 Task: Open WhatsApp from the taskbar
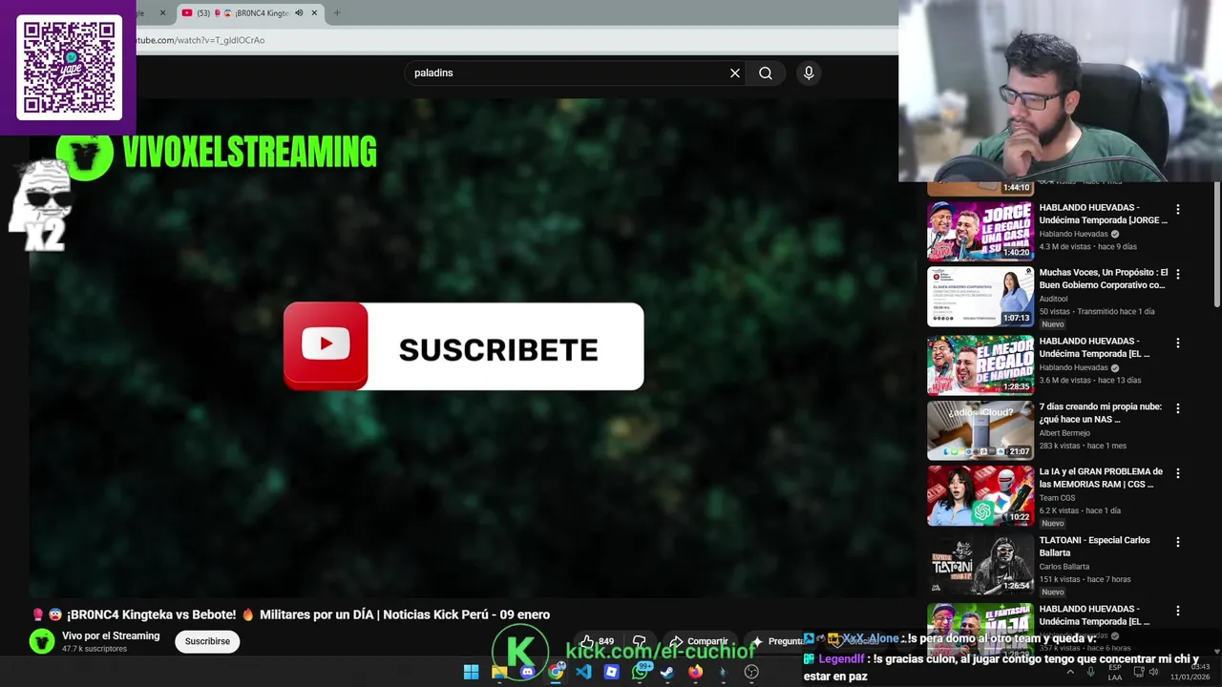point(640,672)
